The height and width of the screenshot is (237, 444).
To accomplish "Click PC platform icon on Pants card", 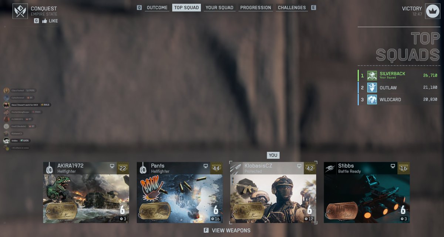I will [206, 166].
